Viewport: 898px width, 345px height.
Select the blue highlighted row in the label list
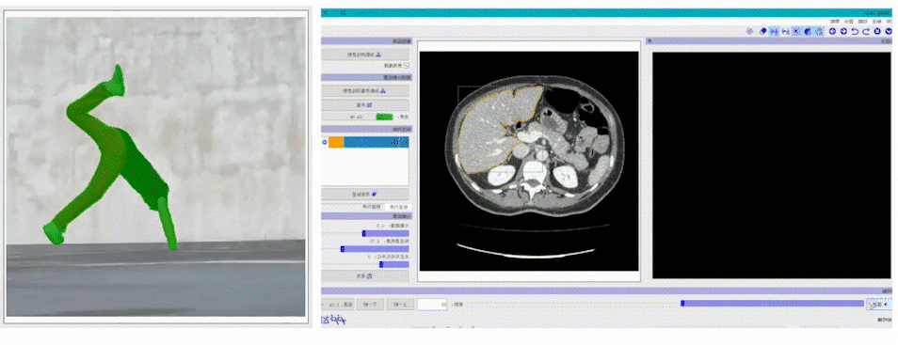tap(365, 142)
